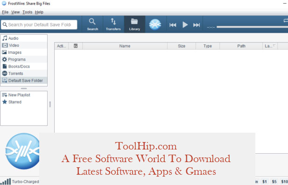
Task: Switch to the Library tab
Action: (x=134, y=24)
